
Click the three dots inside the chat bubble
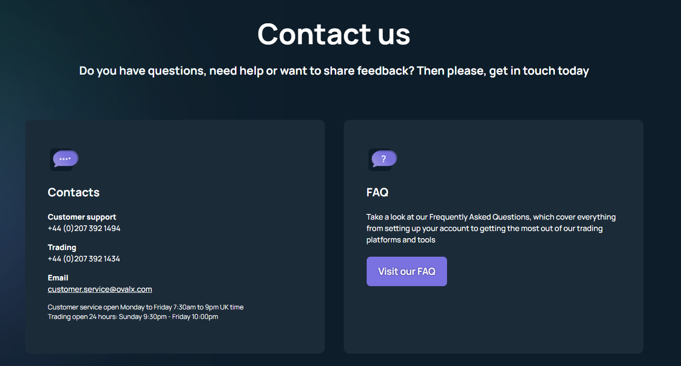[x=65, y=158]
